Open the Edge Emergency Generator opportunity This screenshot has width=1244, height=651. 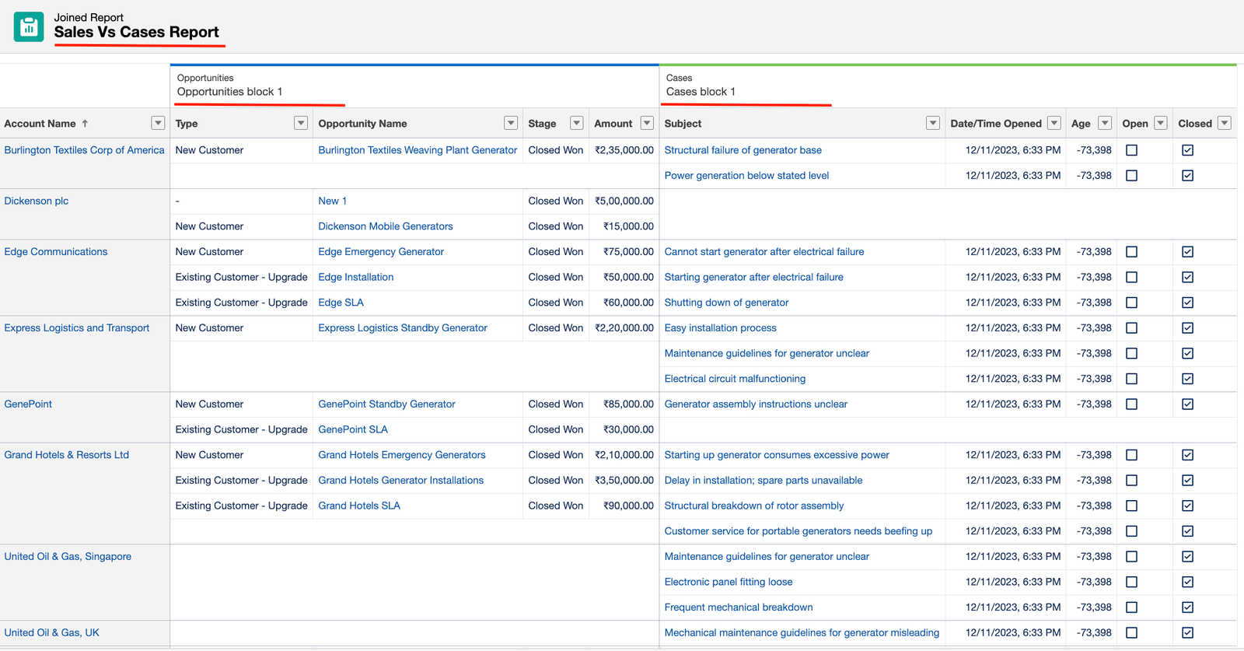(381, 252)
